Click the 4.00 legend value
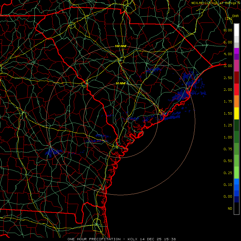241x241 pixels. click(228, 54)
